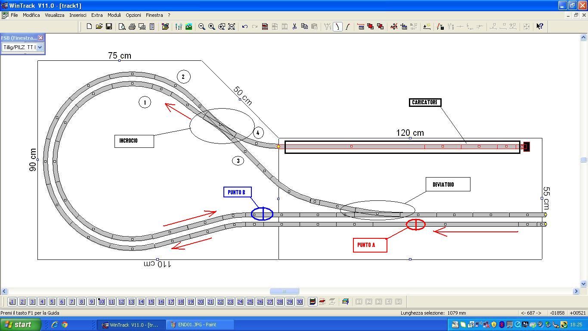The image size is (588, 331).
Task: Zoom out with minus magnifier
Action: coord(201,26)
